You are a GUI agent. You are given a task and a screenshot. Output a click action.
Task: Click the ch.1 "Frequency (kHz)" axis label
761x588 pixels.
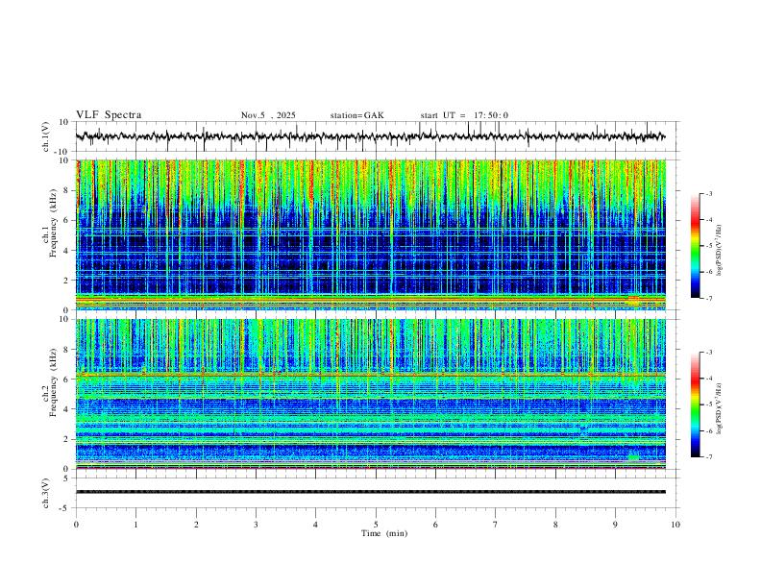coord(53,223)
